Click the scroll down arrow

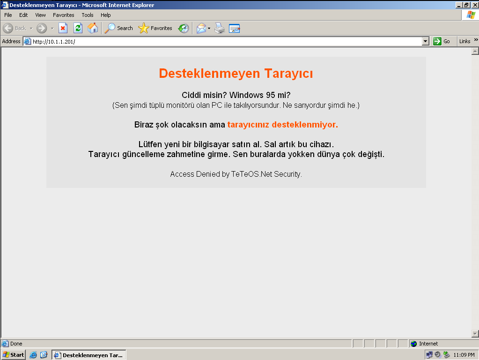pos(475,334)
